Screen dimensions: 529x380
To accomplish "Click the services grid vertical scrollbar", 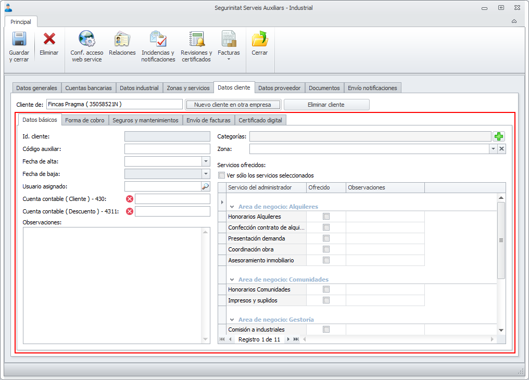I will 501,240.
